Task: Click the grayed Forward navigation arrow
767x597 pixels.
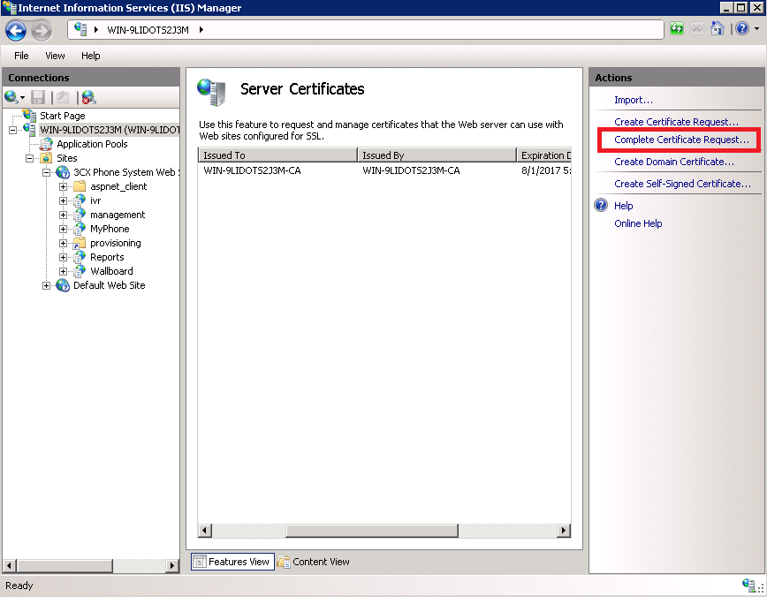Action: click(x=42, y=30)
